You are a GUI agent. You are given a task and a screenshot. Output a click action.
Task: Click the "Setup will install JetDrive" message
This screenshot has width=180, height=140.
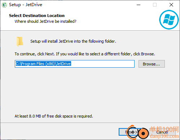[x=73, y=41]
